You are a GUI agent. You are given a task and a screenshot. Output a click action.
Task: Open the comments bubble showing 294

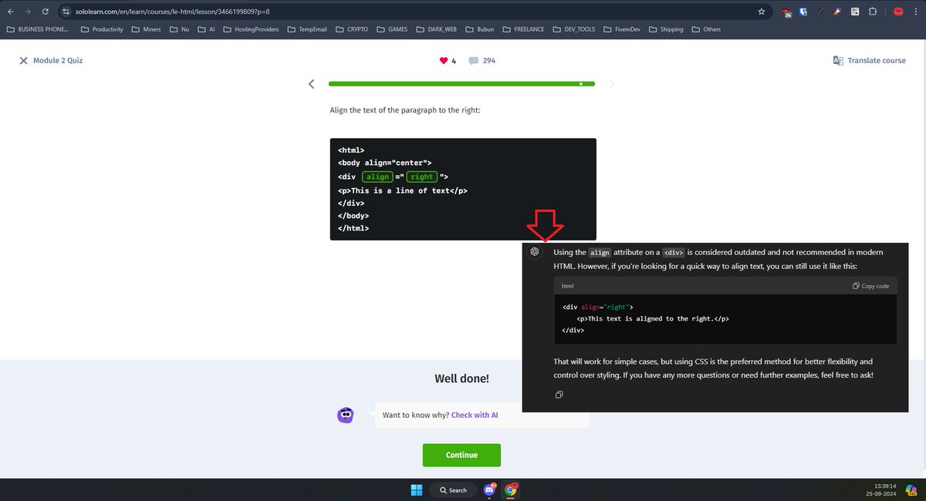(473, 60)
